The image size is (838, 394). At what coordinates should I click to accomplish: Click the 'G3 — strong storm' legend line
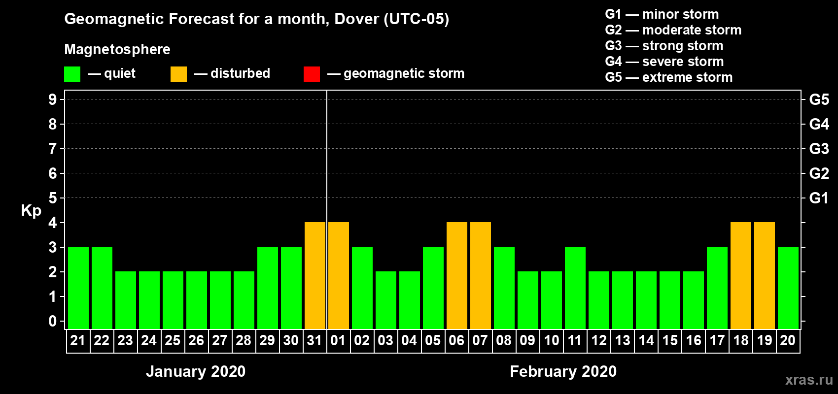pos(664,46)
